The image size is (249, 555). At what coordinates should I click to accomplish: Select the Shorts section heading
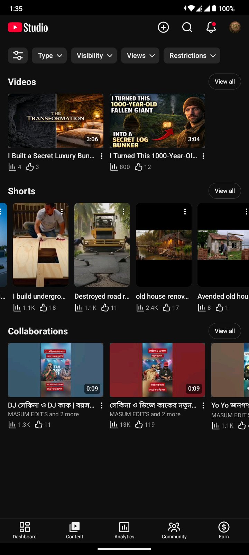coord(21,191)
